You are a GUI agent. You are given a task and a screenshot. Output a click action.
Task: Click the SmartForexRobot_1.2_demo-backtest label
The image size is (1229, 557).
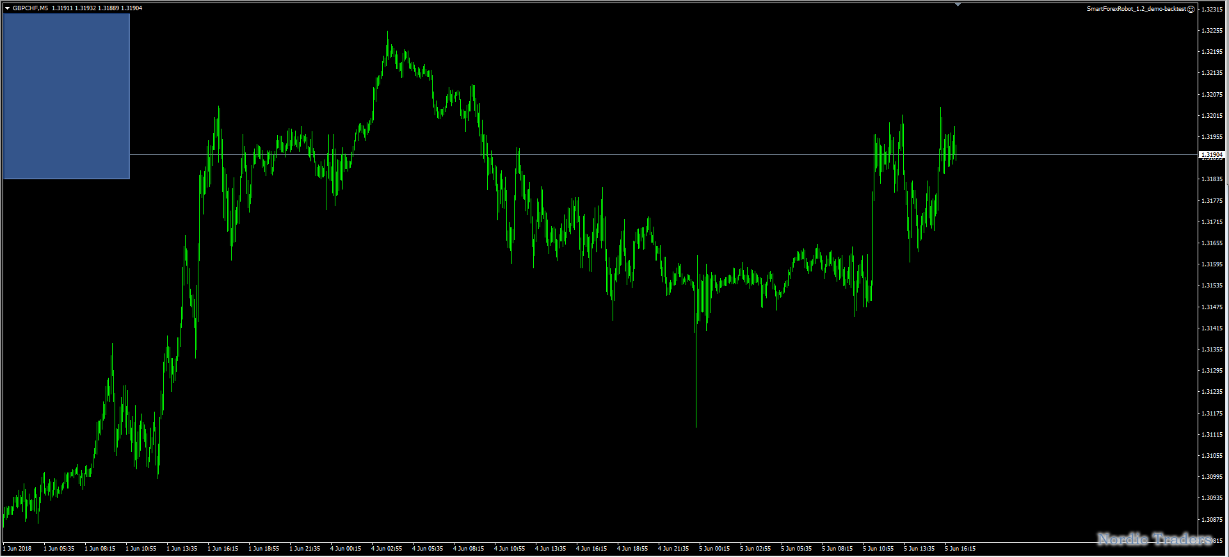click(x=1136, y=9)
